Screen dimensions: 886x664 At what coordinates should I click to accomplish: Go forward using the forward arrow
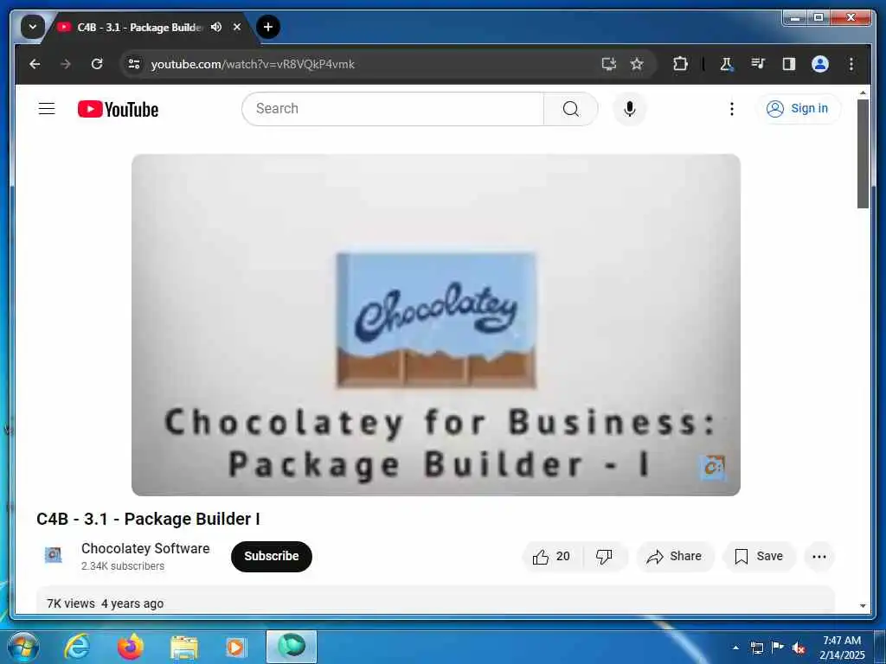66,64
